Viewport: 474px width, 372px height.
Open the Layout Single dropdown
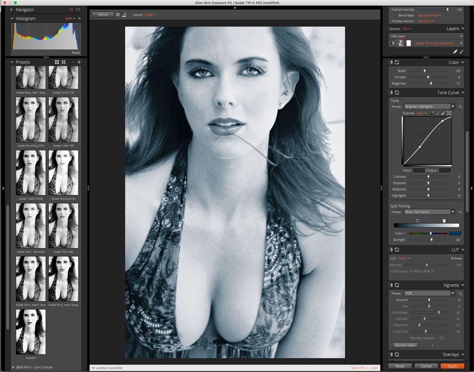(150, 15)
